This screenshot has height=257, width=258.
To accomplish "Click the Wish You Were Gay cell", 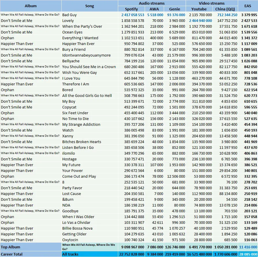I will click(90, 72).
